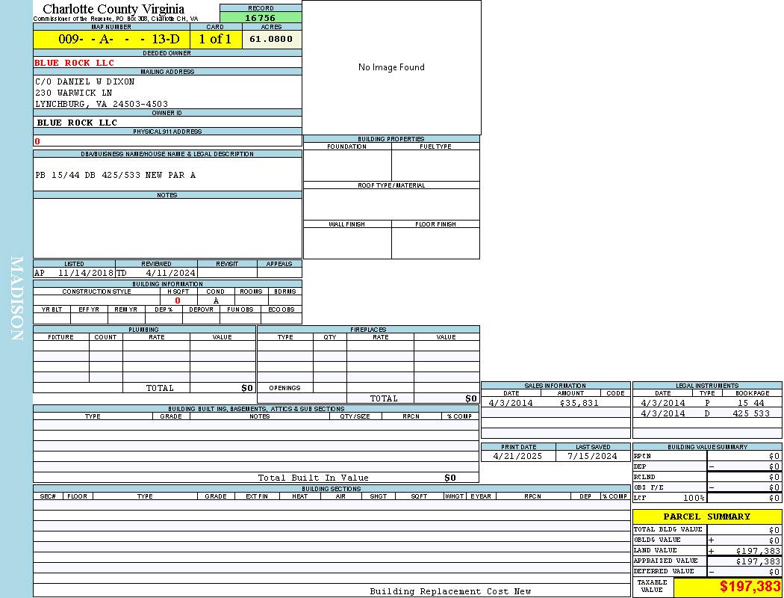Click the listed date 11/14/2018
784x598 pixels.
coord(85,273)
